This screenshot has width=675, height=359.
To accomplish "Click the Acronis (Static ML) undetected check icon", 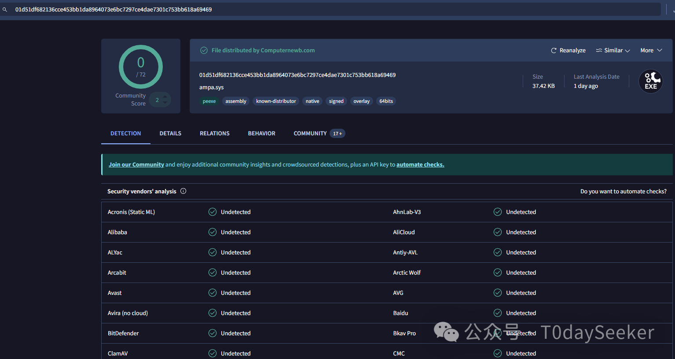I will [213, 212].
